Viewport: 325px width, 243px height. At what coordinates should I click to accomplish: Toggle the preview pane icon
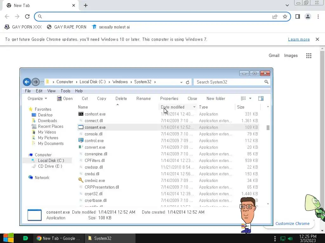point(261,98)
